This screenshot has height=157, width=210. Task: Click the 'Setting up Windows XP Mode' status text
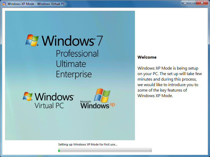click(x=88, y=144)
